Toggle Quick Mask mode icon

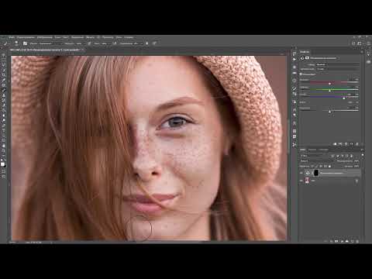click(x=4, y=171)
